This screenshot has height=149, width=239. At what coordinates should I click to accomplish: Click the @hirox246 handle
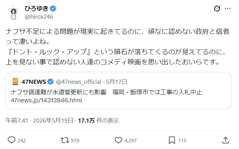(39, 17)
